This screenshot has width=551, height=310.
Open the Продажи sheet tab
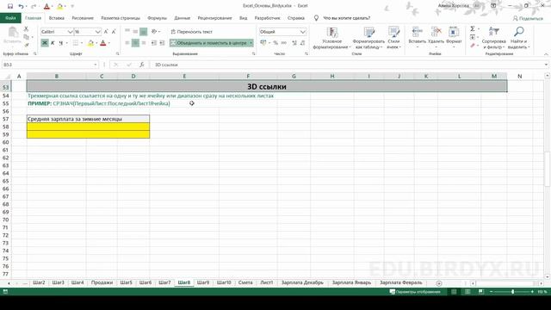coord(102,282)
